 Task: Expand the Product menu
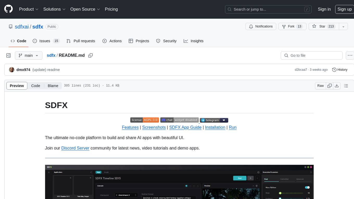click(x=29, y=9)
